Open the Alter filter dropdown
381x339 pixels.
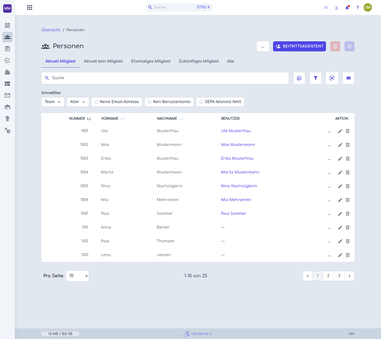click(78, 102)
